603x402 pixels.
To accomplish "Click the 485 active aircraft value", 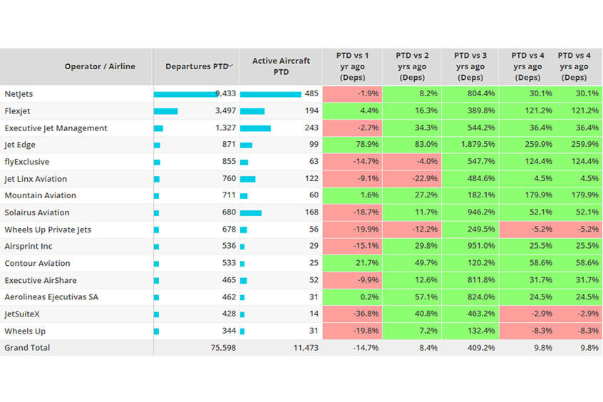I will tap(311, 93).
